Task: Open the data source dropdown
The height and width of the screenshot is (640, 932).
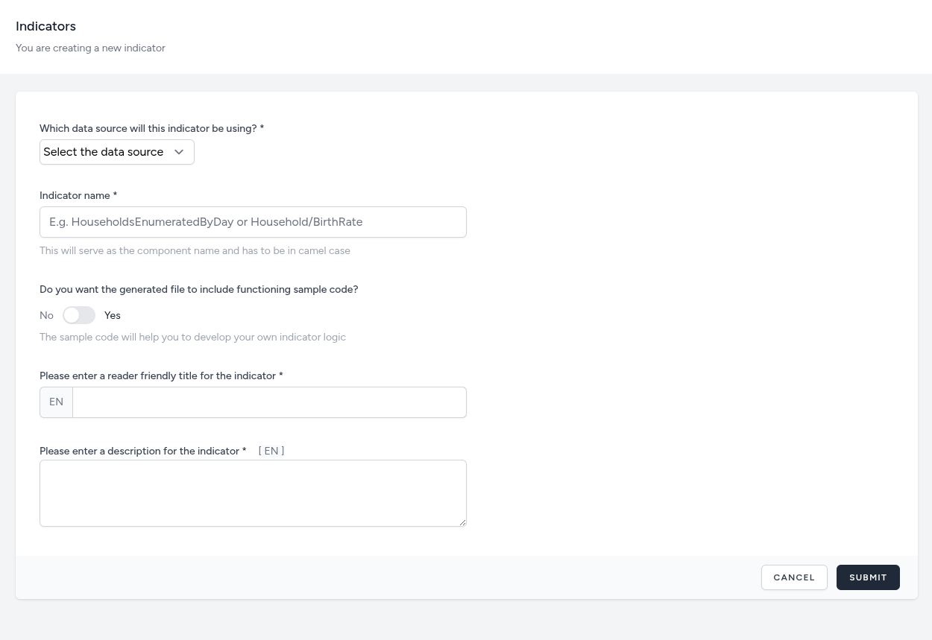Action: (116, 152)
